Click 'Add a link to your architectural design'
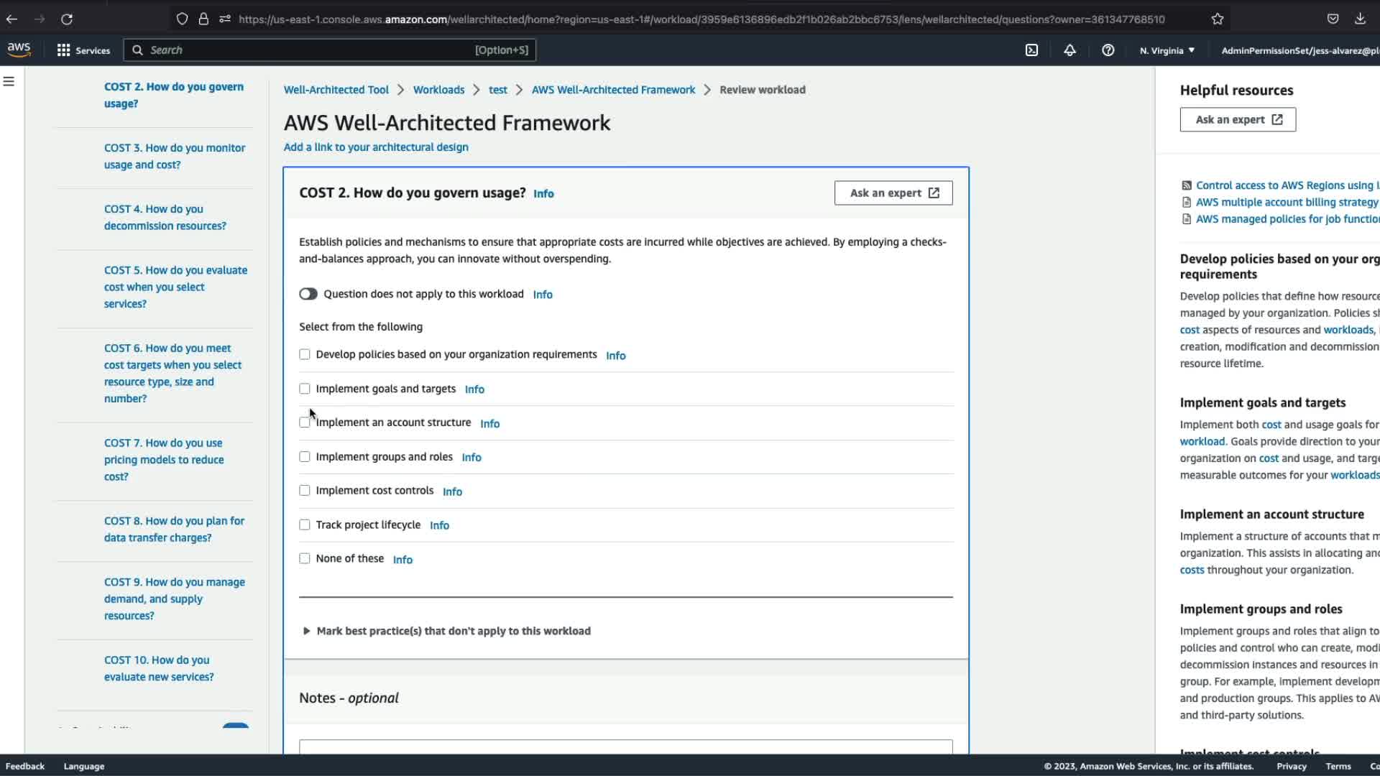 coord(376,147)
